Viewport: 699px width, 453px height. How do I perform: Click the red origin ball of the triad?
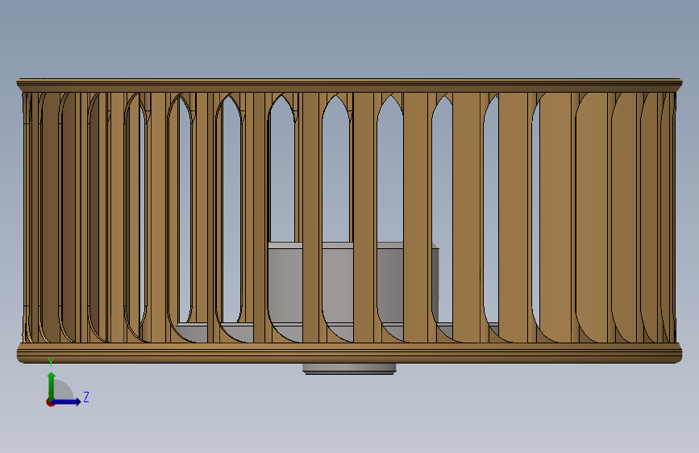(50, 402)
